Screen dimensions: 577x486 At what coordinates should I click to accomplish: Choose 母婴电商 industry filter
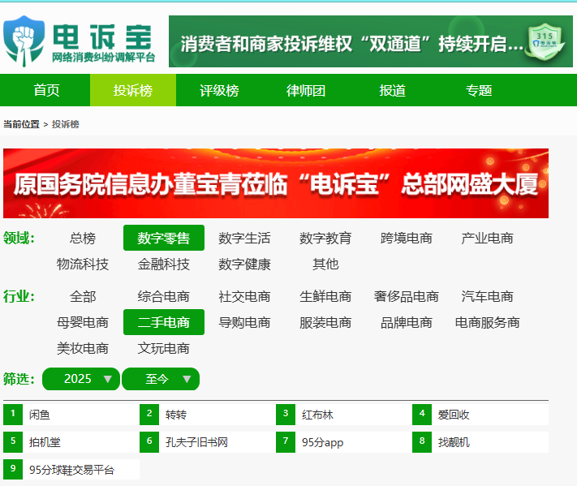point(83,322)
